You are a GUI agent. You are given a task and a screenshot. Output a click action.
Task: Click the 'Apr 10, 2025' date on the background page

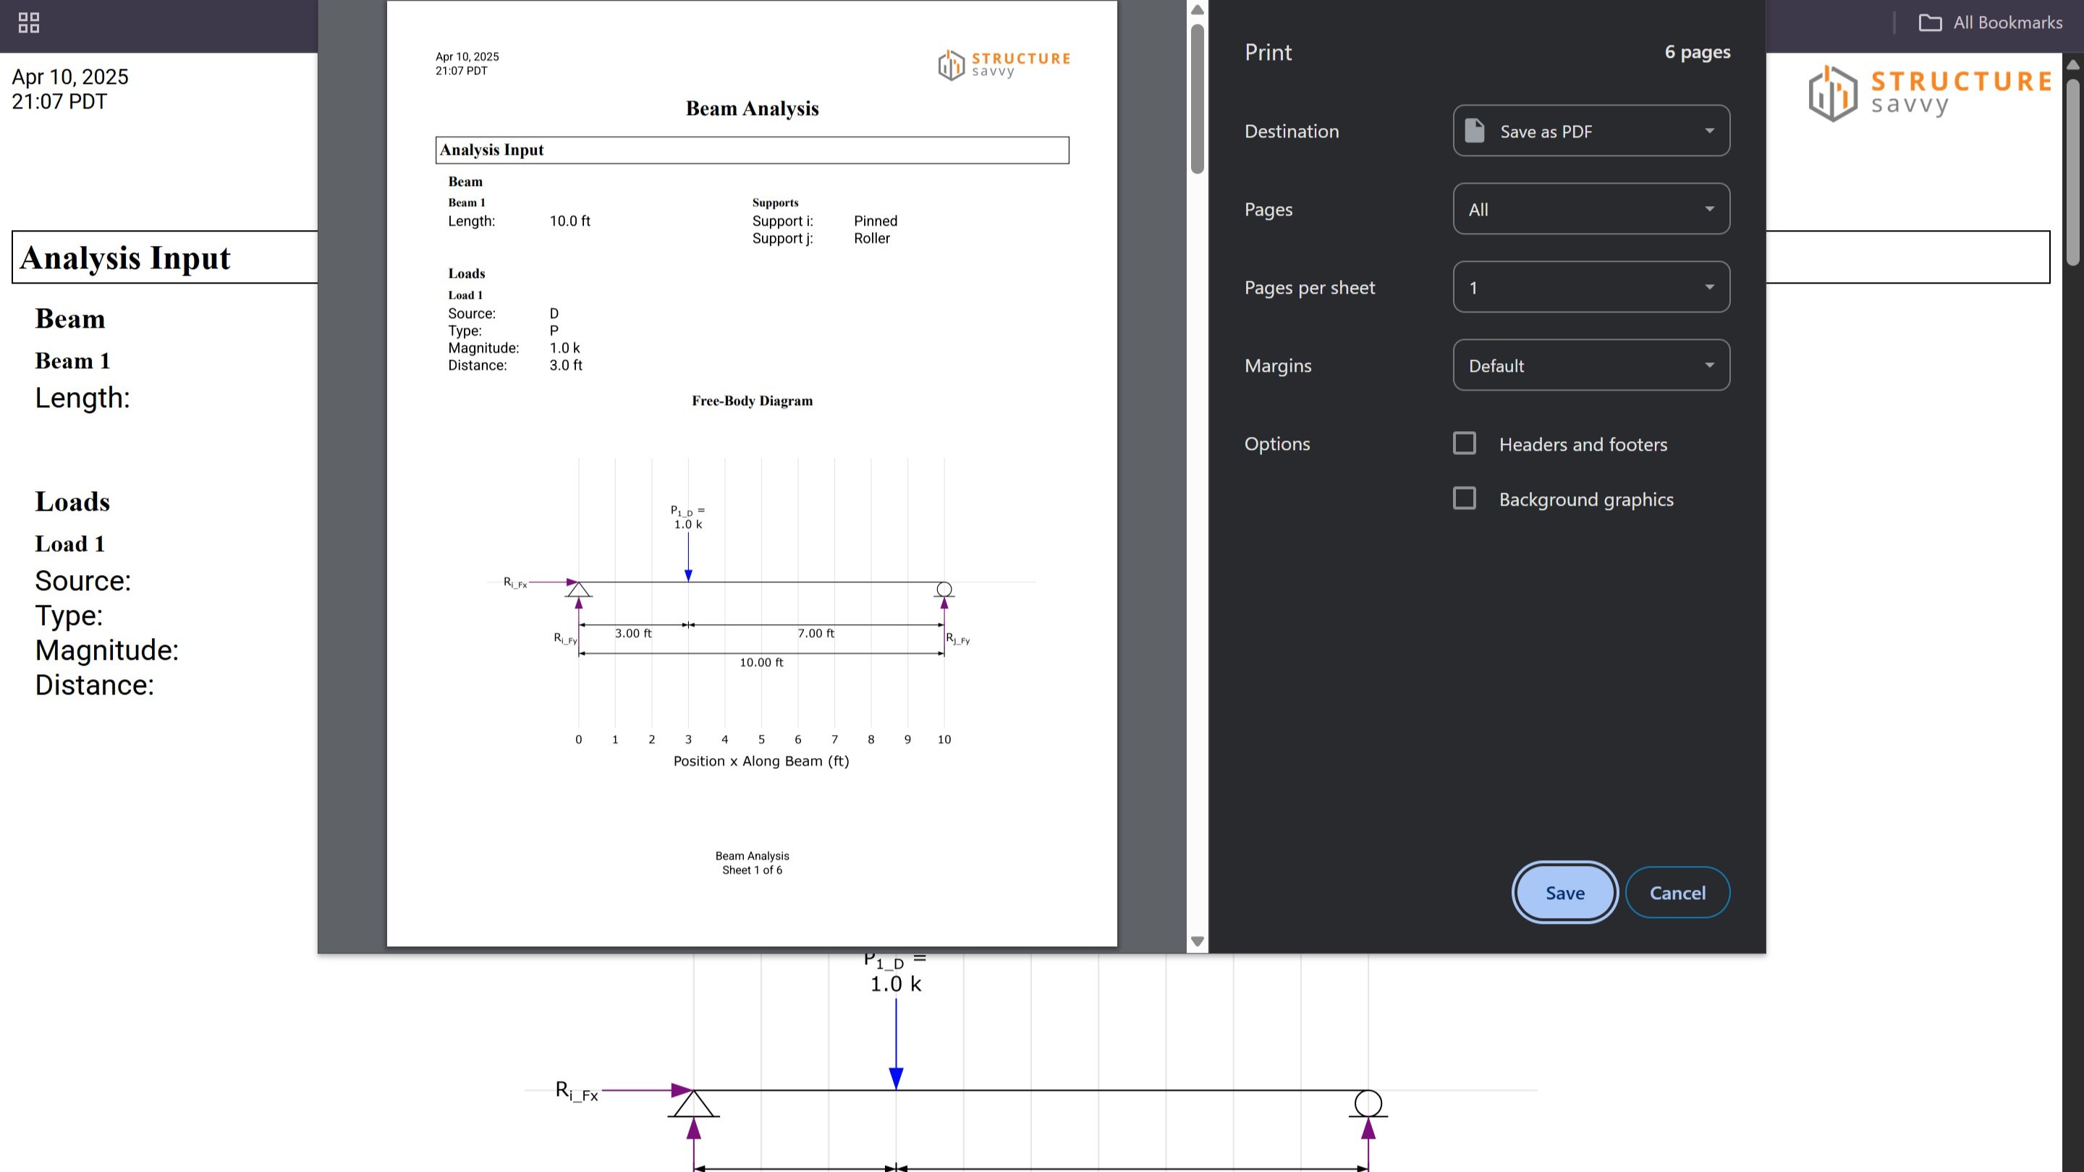pyautogui.click(x=69, y=77)
